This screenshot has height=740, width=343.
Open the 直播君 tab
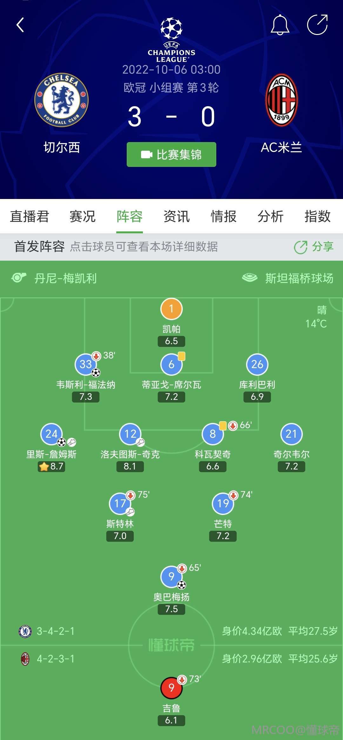pos(30,216)
